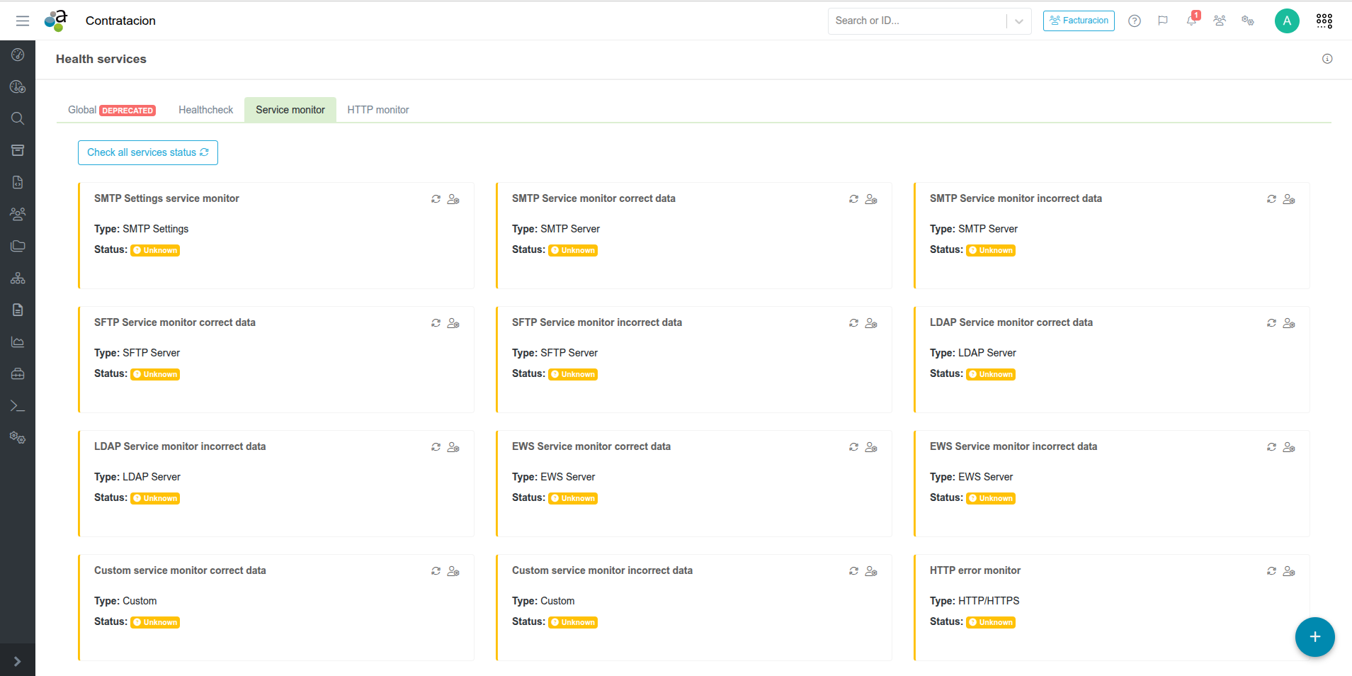This screenshot has height=676, width=1352.
Task: Open user settings icon on LDAP correct data card
Action: 1289,323
